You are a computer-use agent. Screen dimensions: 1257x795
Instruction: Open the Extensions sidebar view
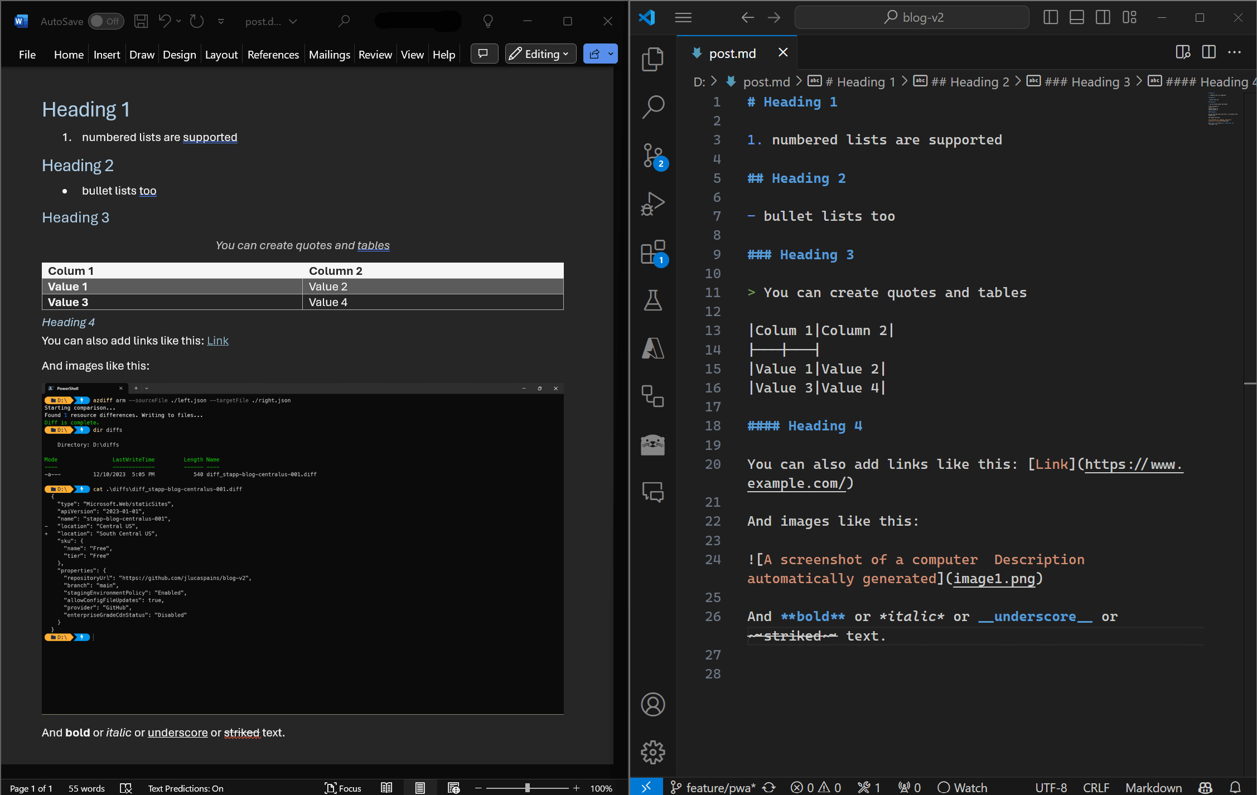click(x=652, y=252)
